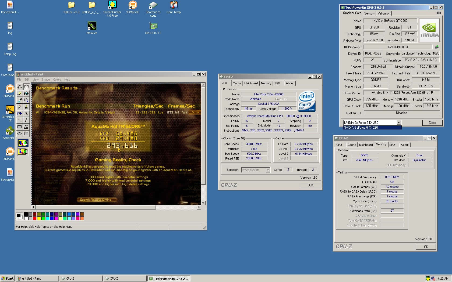Click Paint's horizontal scrollbar right arrow
This screenshot has width=452, height=282.
199,207
